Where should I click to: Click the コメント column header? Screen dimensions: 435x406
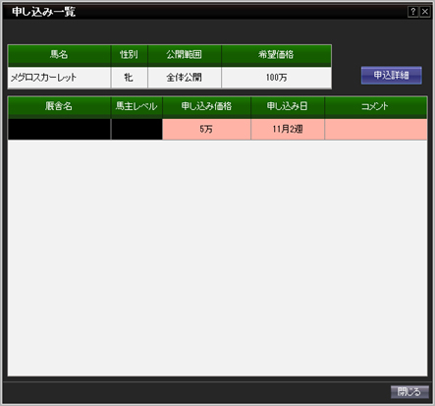376,106
